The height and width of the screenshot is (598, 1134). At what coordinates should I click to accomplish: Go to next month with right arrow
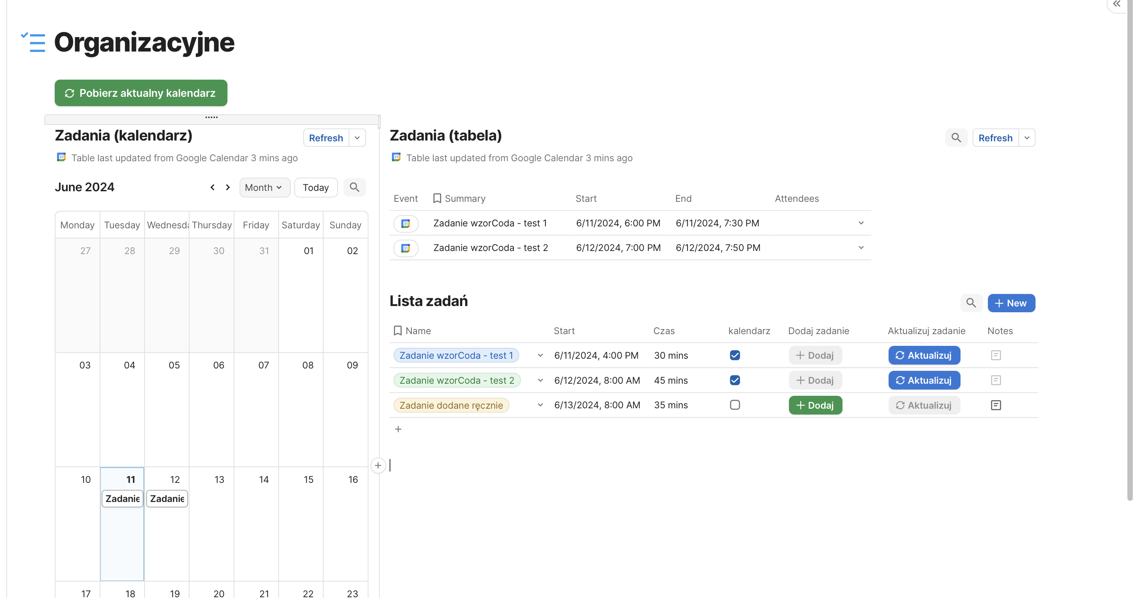(x=227, y=187)
